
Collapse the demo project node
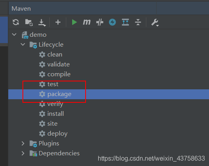(x=14, y=35)
